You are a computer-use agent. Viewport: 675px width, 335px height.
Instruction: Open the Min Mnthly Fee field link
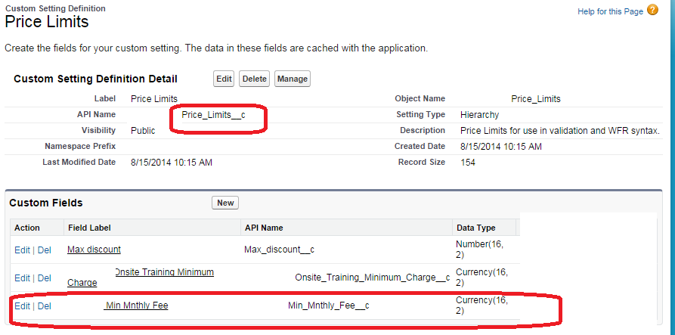[136, 306]
